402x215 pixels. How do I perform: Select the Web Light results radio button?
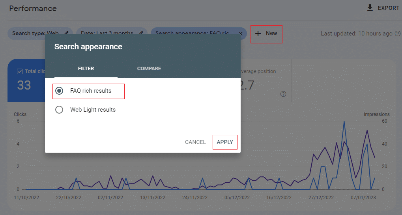coord(59,110)
